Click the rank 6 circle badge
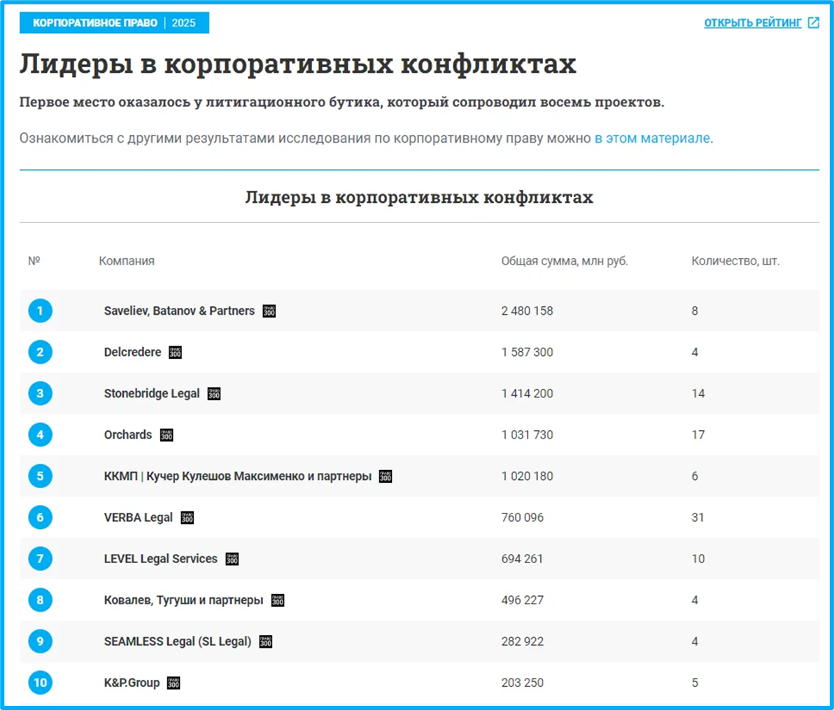This screenshot has width=834, height=710. pos(40,518)
